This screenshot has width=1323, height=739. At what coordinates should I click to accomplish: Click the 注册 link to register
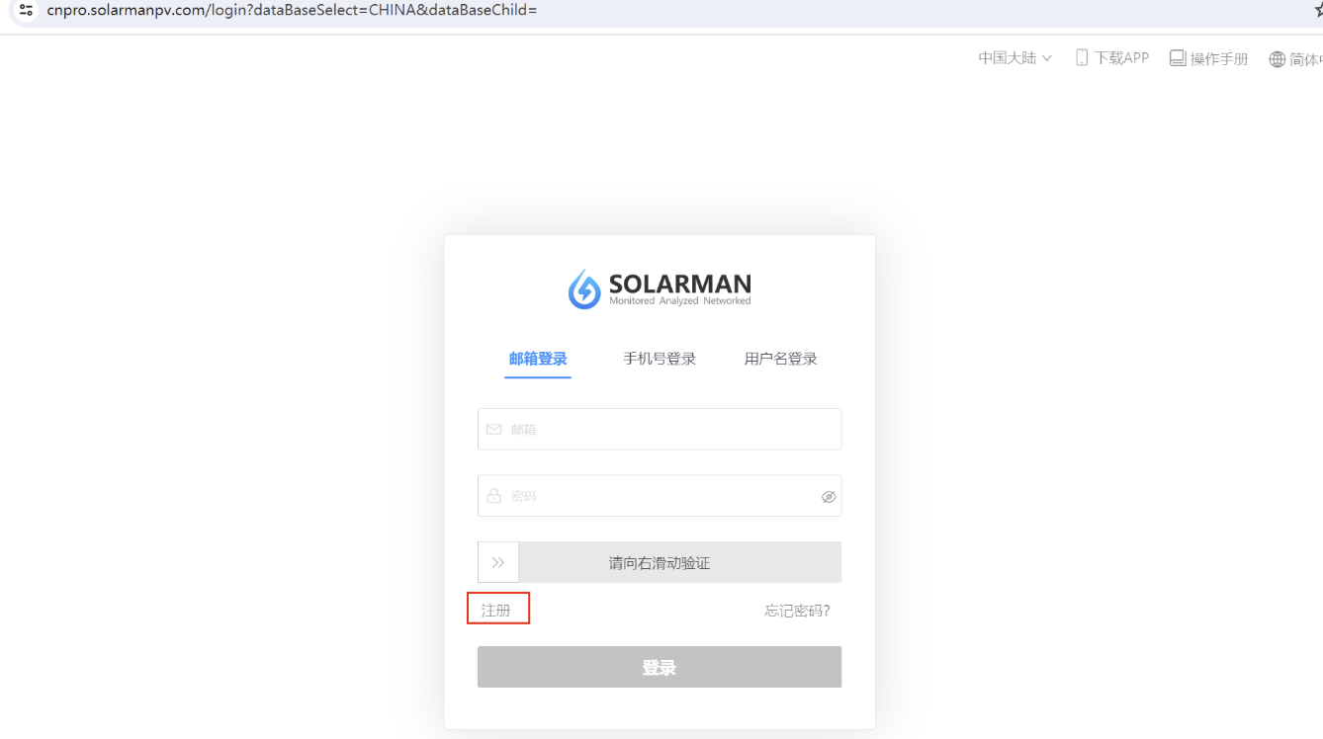pos(496,611)
